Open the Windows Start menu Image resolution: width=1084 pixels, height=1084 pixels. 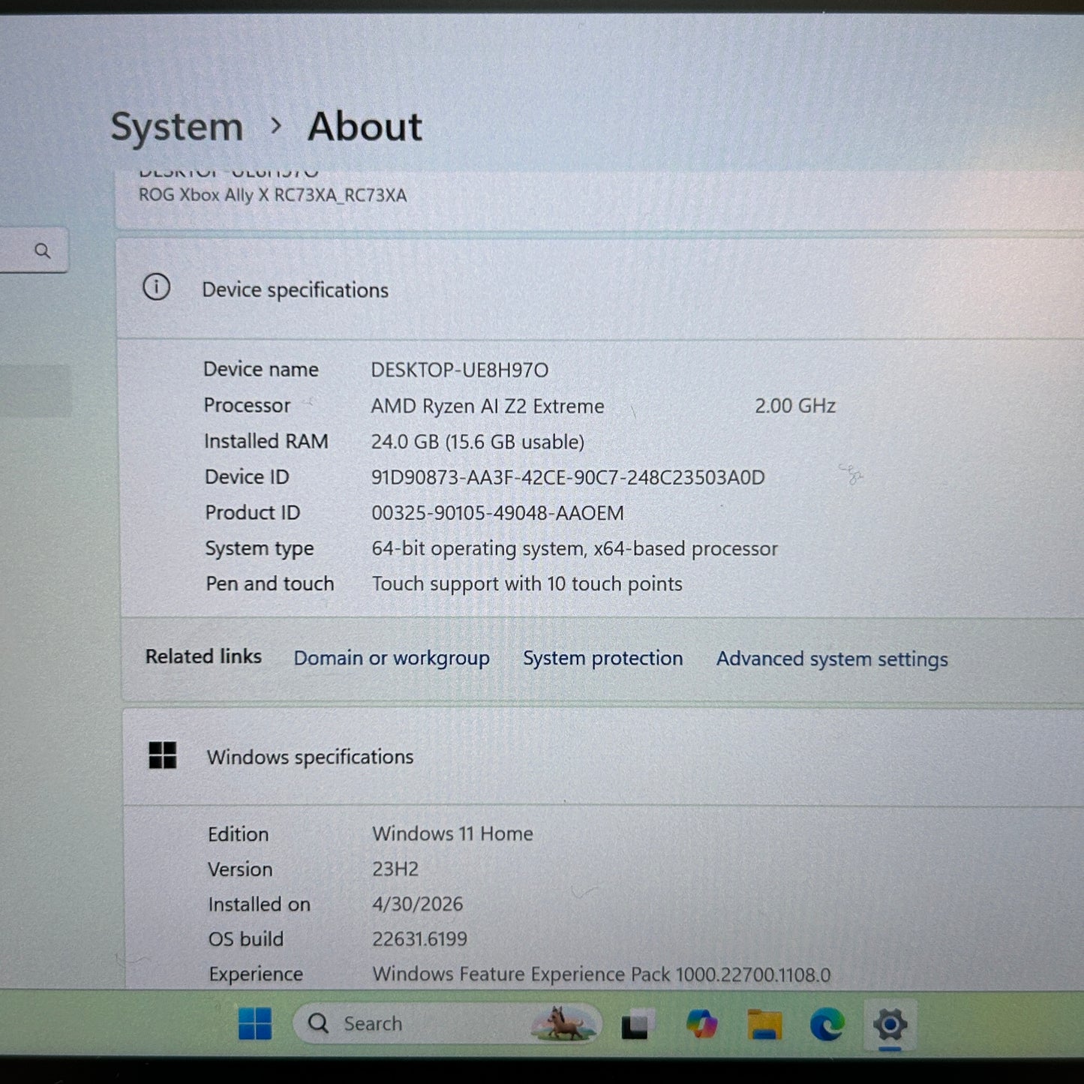click(255, 1023)
